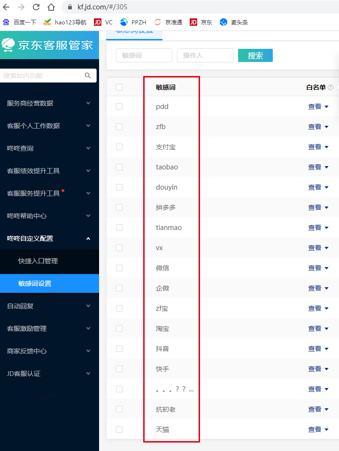This screenshot has width=339, height=451.
Task: Check the pdd row checkbox
Action: point(119,107)
